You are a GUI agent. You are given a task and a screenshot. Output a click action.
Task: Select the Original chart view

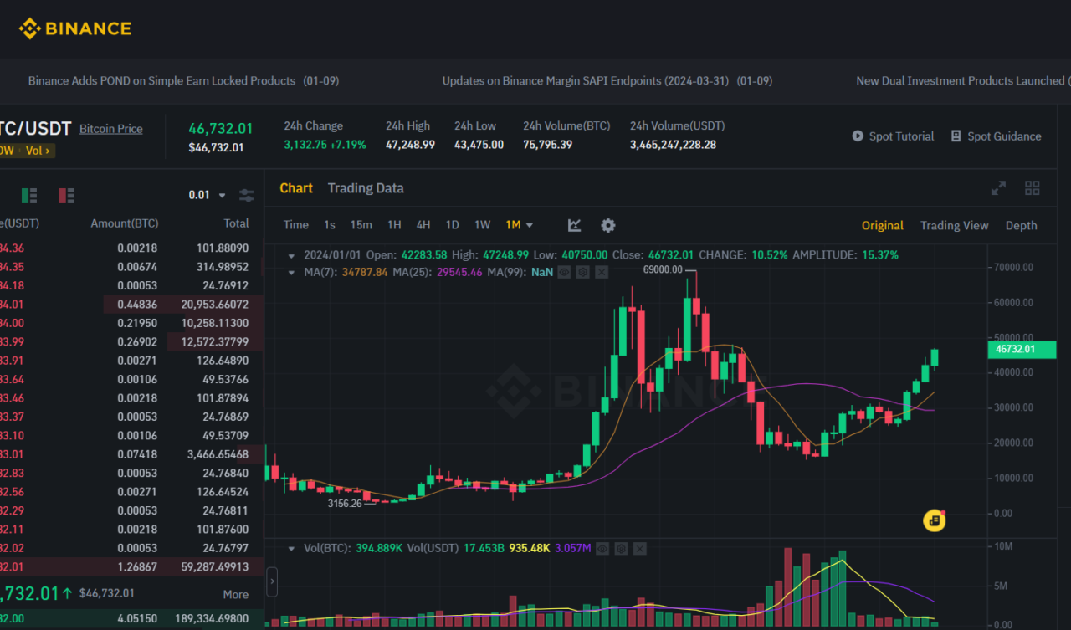tap(883, 225)
